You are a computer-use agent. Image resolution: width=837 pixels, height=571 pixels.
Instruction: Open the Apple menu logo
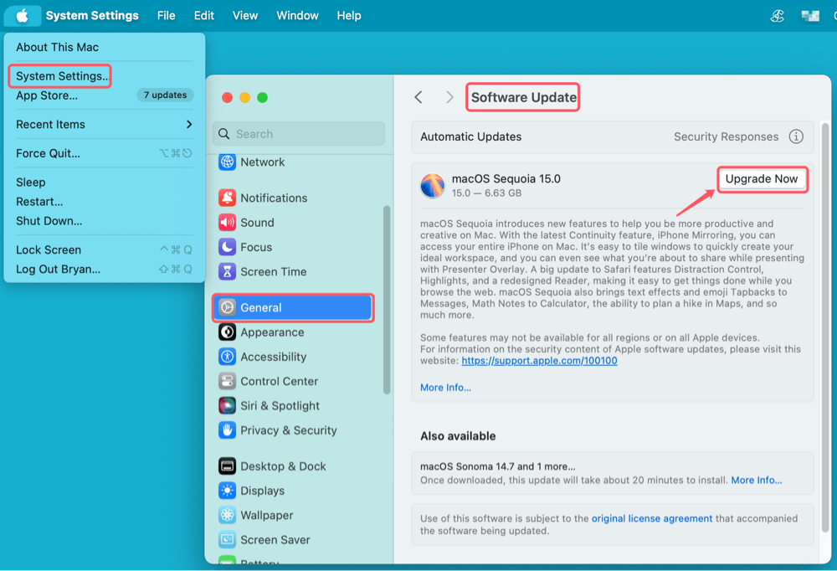[23, 16]
